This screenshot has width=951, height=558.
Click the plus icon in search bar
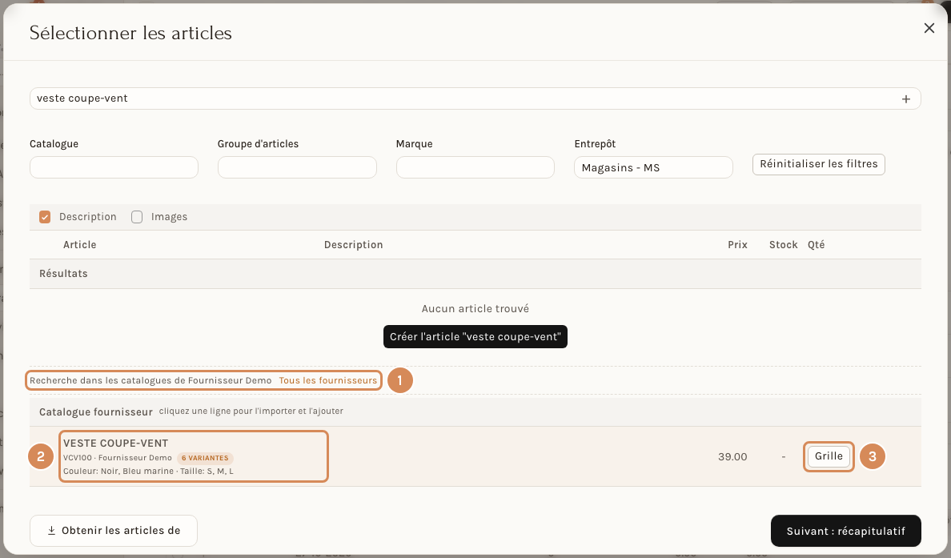click(x=905, y=98)
